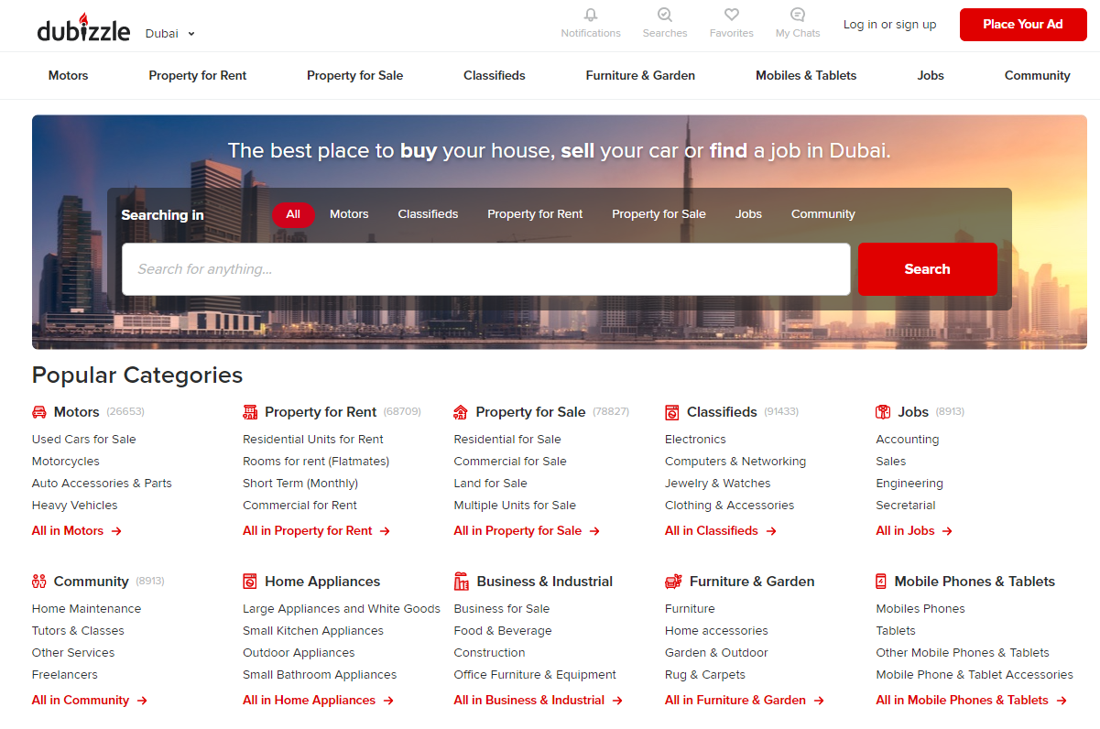Open Mobile Phone & Tablet Accessories link
The width and height of the screenshot is (1100, 729).
975,675
